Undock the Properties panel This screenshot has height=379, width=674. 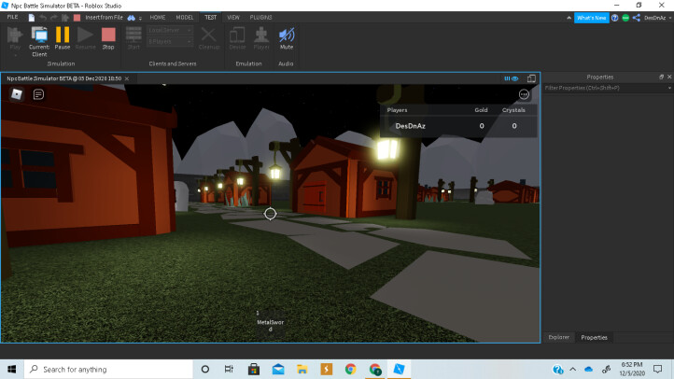pyautogui.click(x=661, y=77)
